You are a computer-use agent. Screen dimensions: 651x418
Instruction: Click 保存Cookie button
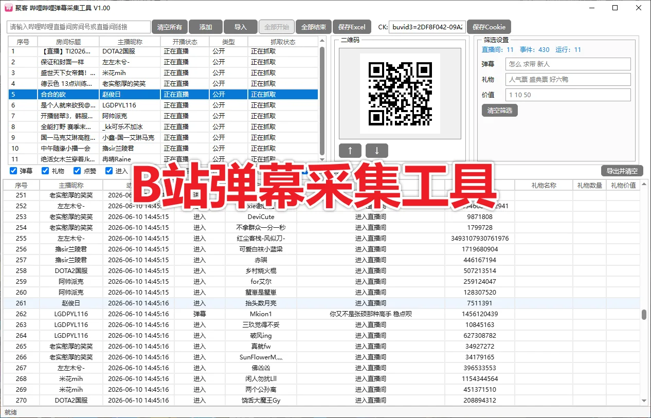click(489, 27)
